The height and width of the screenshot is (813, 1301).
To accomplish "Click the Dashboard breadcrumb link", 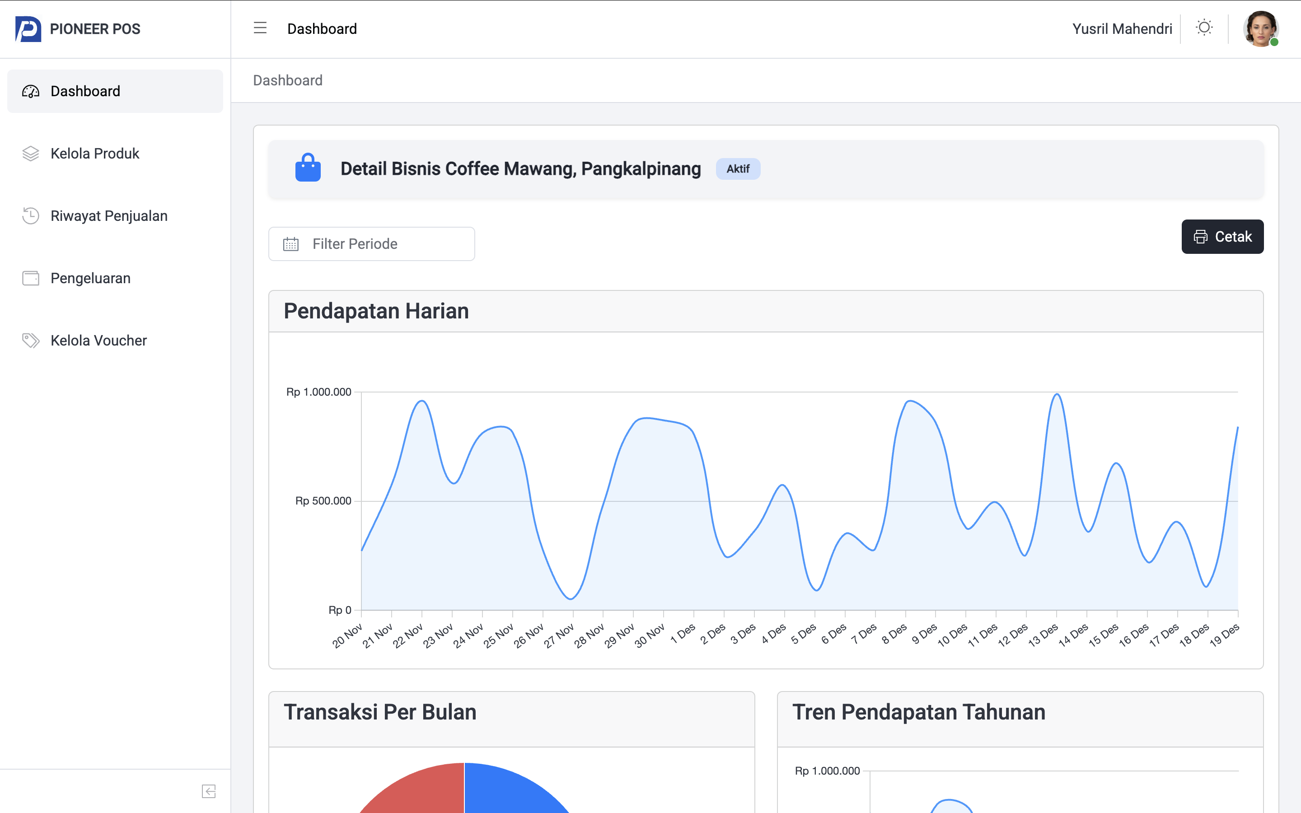I will coord(287,80).
